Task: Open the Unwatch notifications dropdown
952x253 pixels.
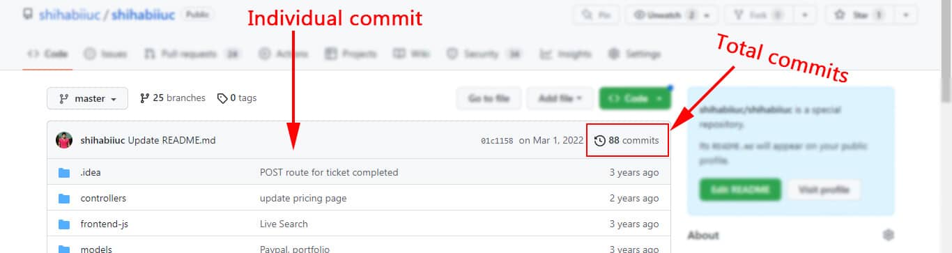Action: 673,15
